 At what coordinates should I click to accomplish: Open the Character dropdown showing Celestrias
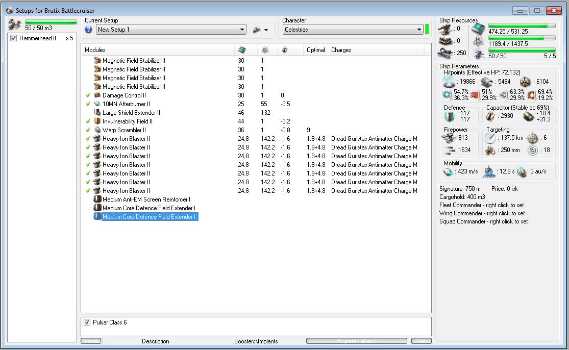click(353, 30)
